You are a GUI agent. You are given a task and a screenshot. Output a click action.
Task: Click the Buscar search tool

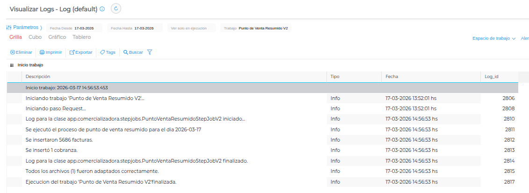point(133,52)
